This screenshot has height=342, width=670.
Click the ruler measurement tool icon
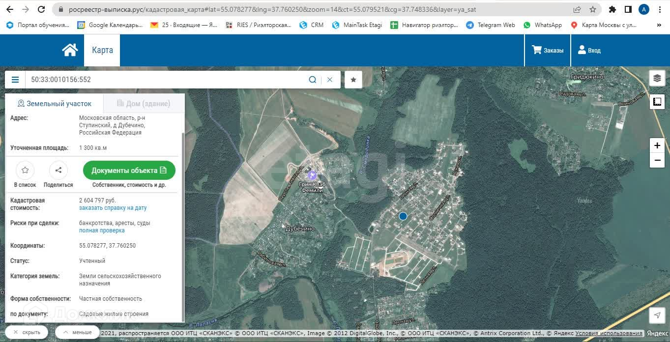[x=657, y=102]
